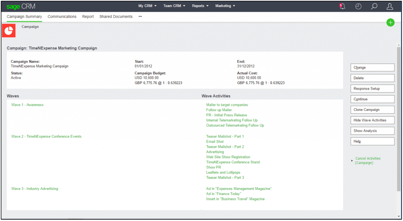
Task: Click the red Campaign pie chart icon
Action: pyautogui.click(x=9, y=31)
